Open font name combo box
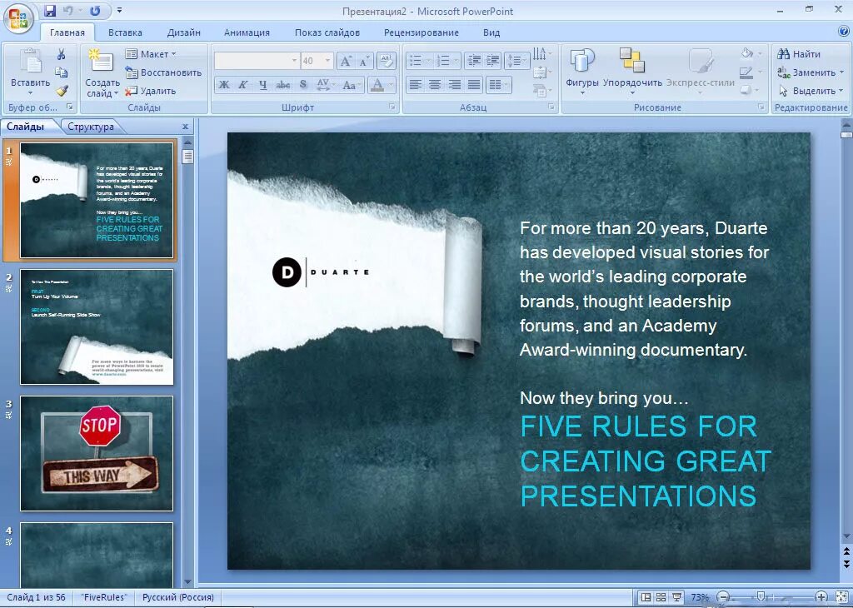This screenshot has height=608, width=853. click(x=257, y=61)
